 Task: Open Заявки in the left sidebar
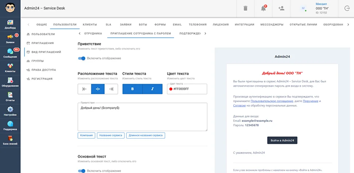(10, 39)
